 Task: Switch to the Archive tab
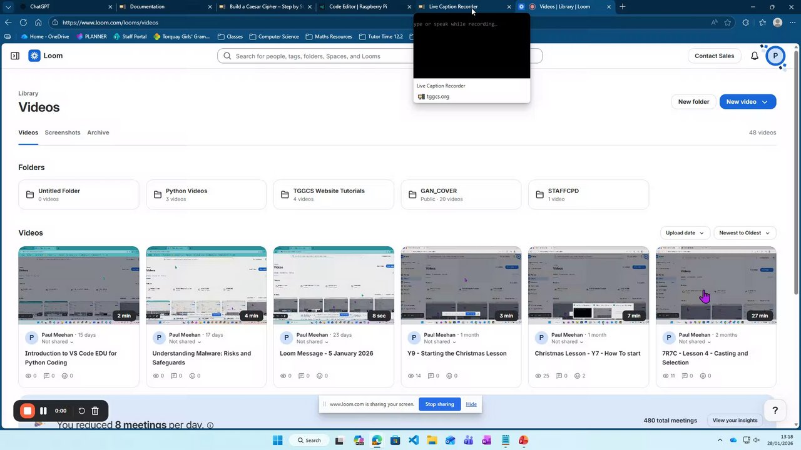click(x=98, y=132)
